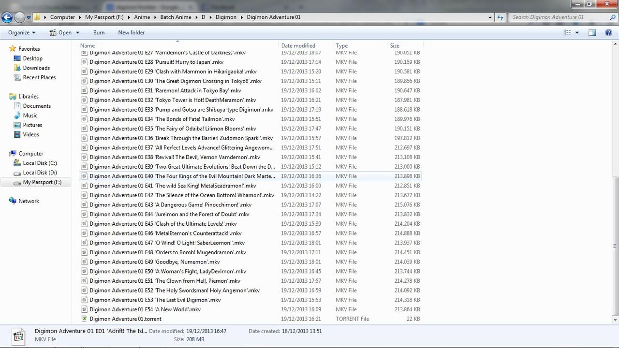619x348 pixels.
Task: Select file icon of E54 'A New World'
Action: click(x=85, y=309)
